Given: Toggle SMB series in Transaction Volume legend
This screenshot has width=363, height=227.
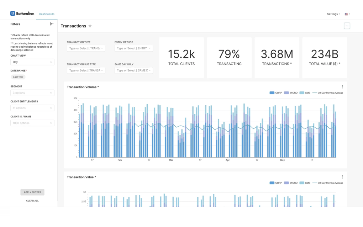Looking at the screenshot, I should pos(305,93).
